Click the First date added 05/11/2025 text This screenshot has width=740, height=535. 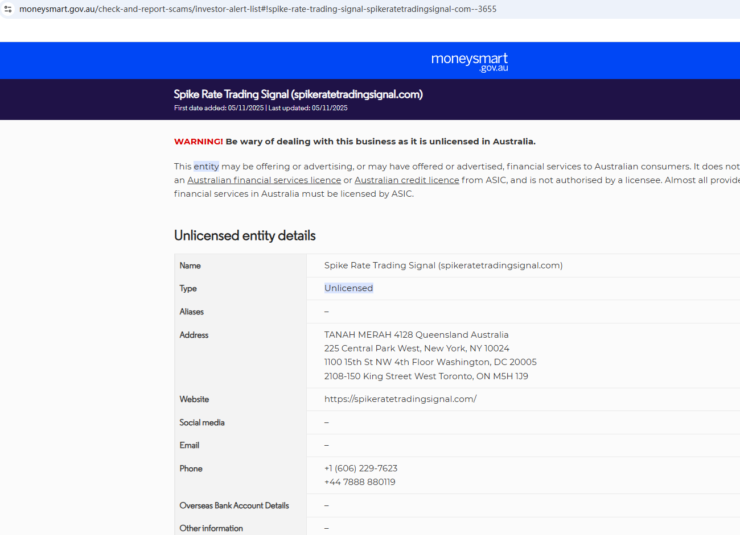(219, 108)
